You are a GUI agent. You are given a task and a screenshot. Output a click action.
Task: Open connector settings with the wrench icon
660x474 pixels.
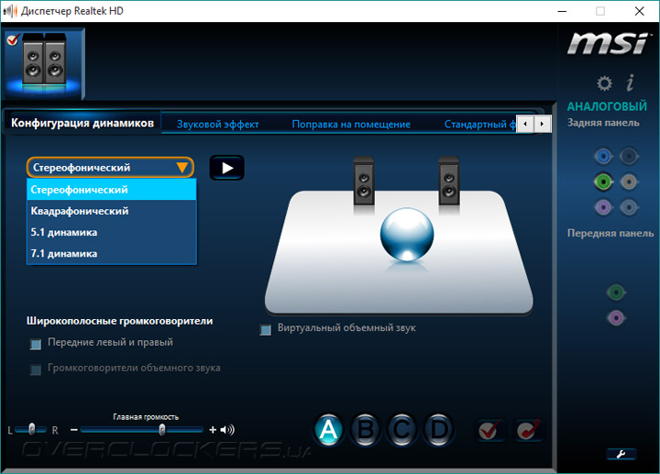point(621,454)
